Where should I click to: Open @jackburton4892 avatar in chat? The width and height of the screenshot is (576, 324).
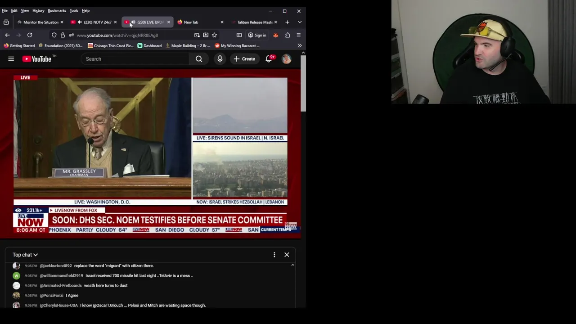tap(16, 265)
